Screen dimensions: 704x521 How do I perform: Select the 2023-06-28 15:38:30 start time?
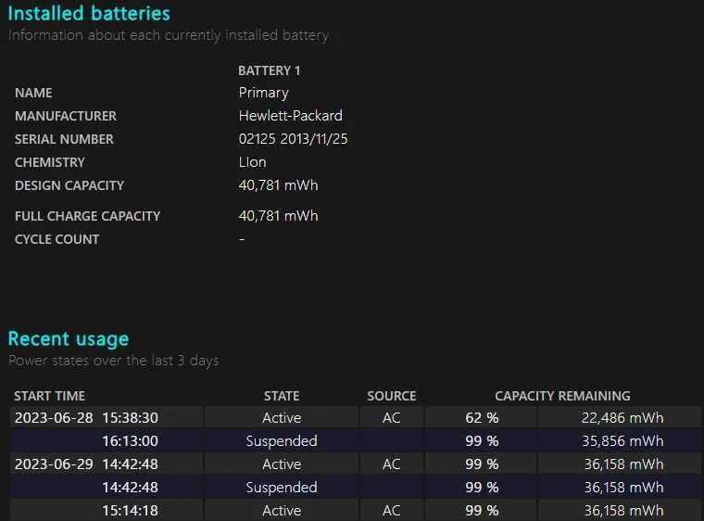(x=86, y=418)
